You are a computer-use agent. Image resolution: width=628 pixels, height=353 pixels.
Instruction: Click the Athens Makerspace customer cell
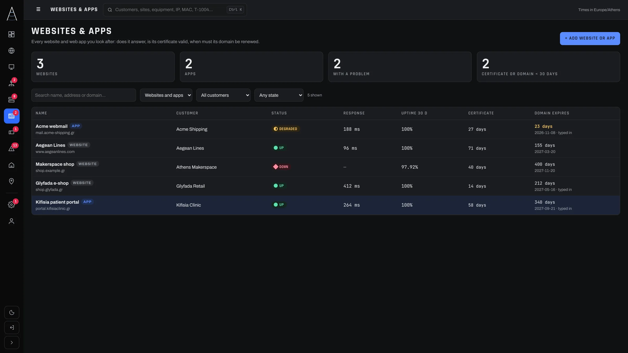[x=197, y=167]
